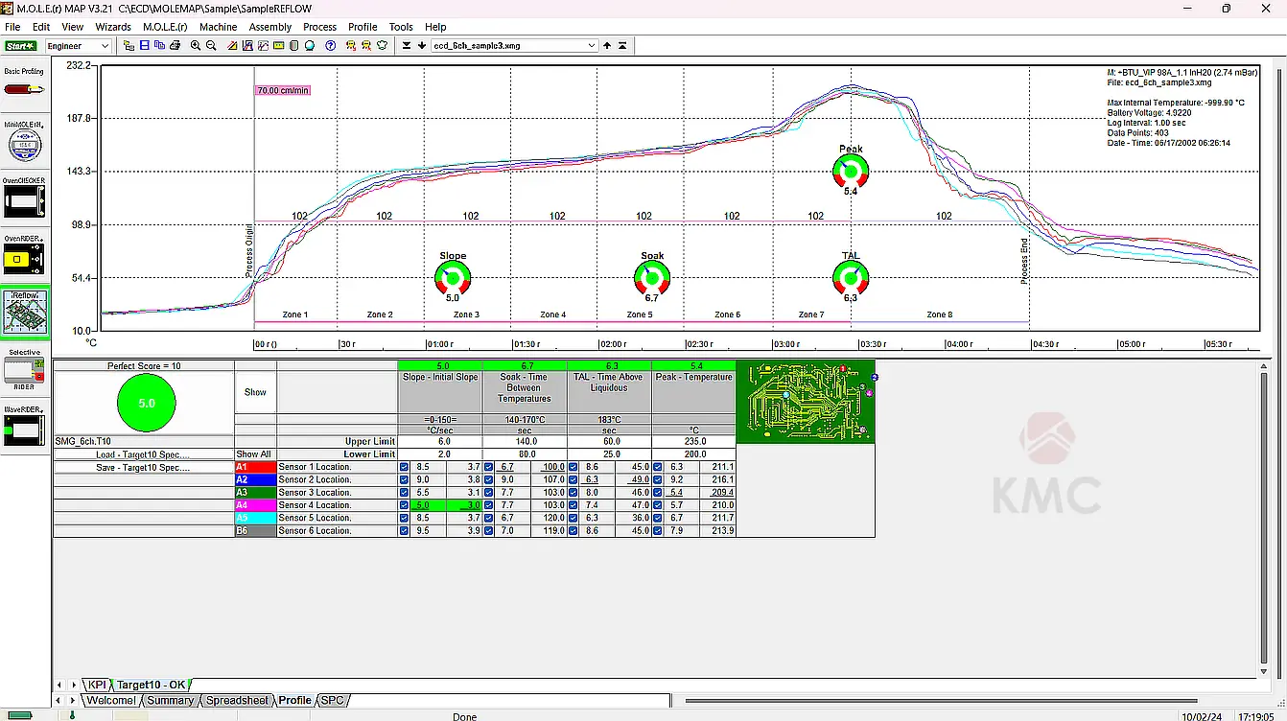Open the KPI tab
Viewport: 1287px width, 721px height.
pyautogui.click(x=97, y=685)
